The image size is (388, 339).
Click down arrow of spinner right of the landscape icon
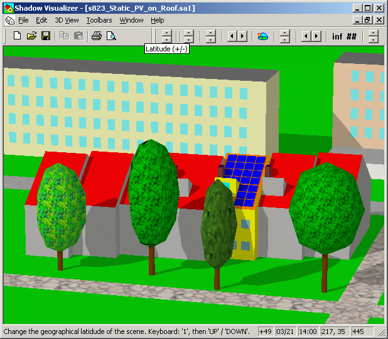coord(285,39)
